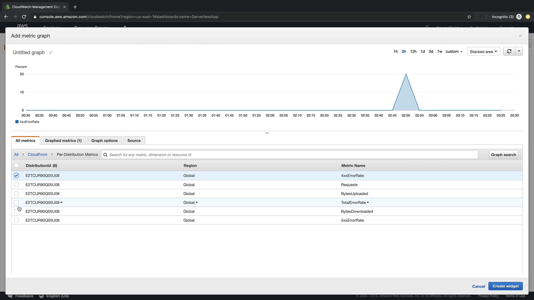Expand the custom time range dropdown

click(454, 52)
